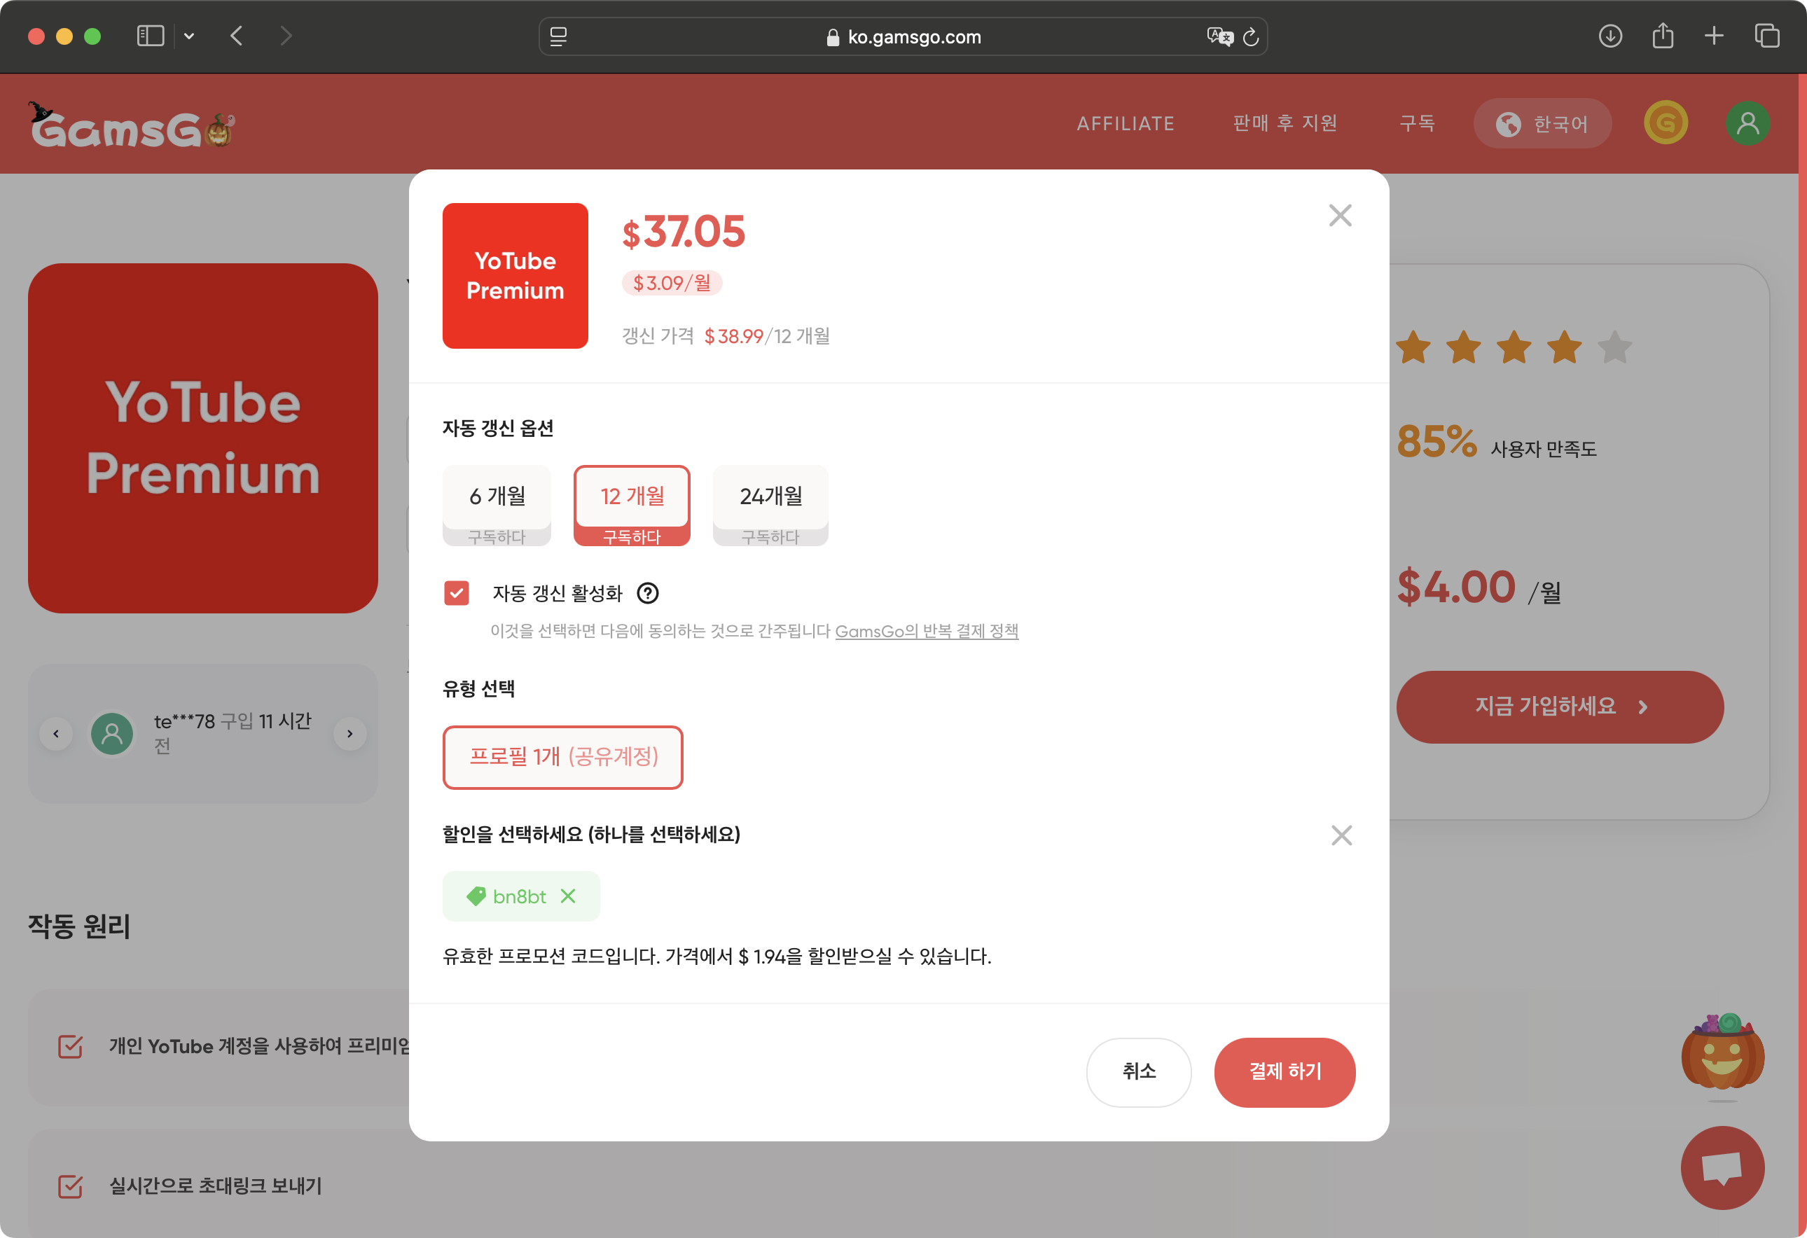Reload the page in Safari
1807x1238 pixels.
1250,36
